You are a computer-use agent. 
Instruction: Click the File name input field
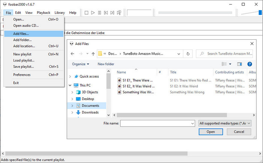click(156, 123)
